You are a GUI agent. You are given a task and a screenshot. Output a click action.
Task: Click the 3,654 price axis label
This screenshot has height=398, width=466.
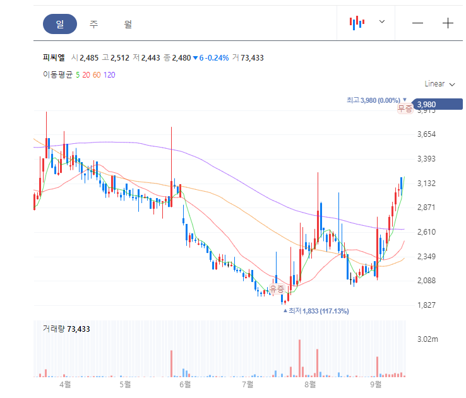click(426, 134)
